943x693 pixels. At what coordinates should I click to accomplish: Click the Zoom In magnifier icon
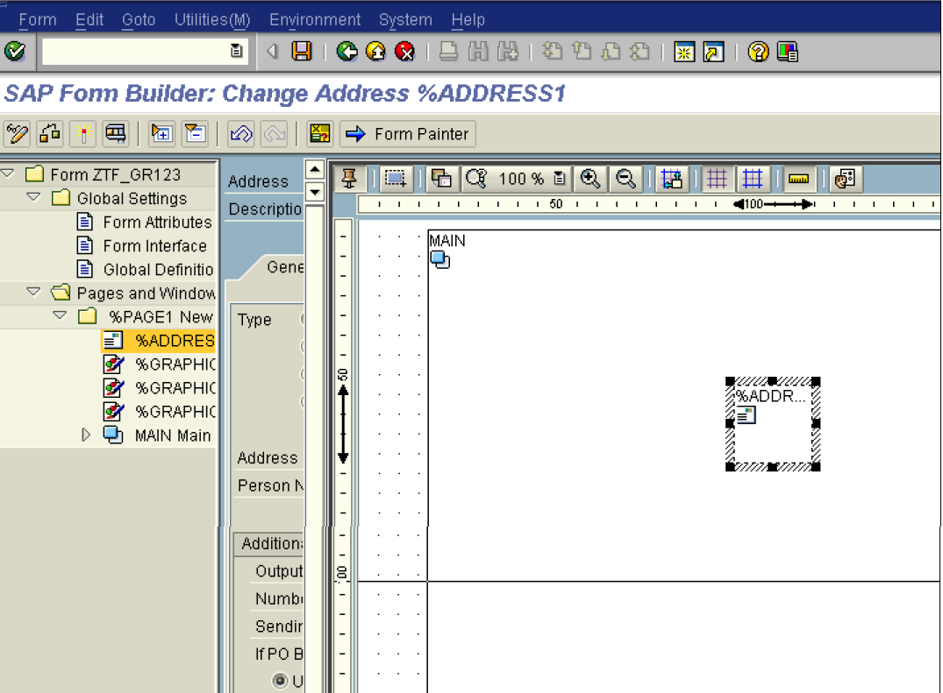tap(590, 179)
